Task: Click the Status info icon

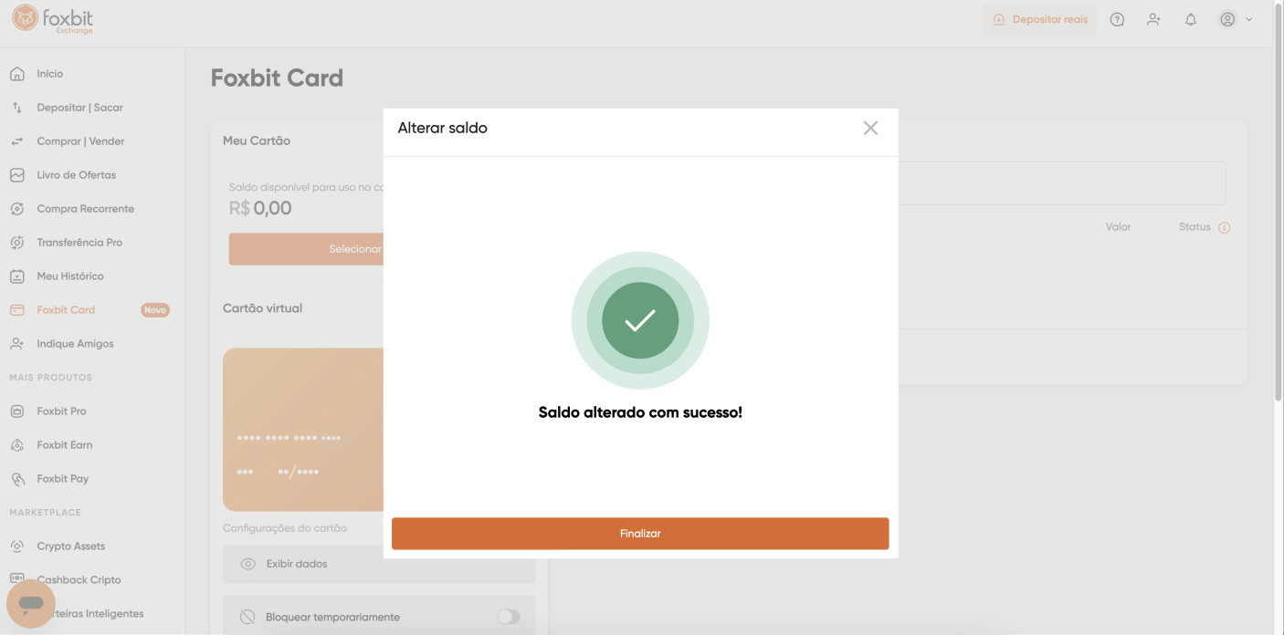Action: click(x=1224, y=228)
